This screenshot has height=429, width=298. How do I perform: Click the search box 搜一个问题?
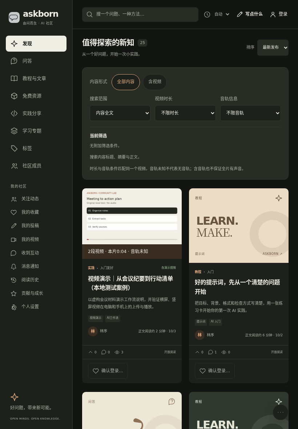pos(140,14)
